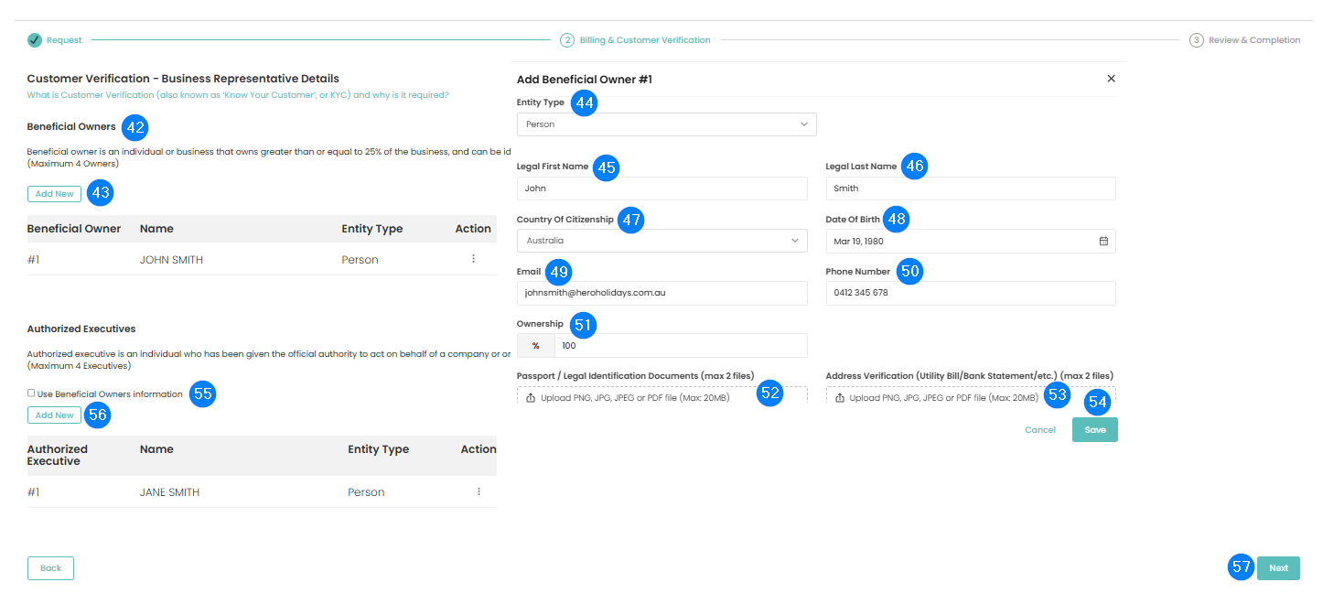The width and height of the screenshot is (1323, 593).
Task: Enable Use Beneficial Owners information checkbox
Action: click(x=31, y=394)
